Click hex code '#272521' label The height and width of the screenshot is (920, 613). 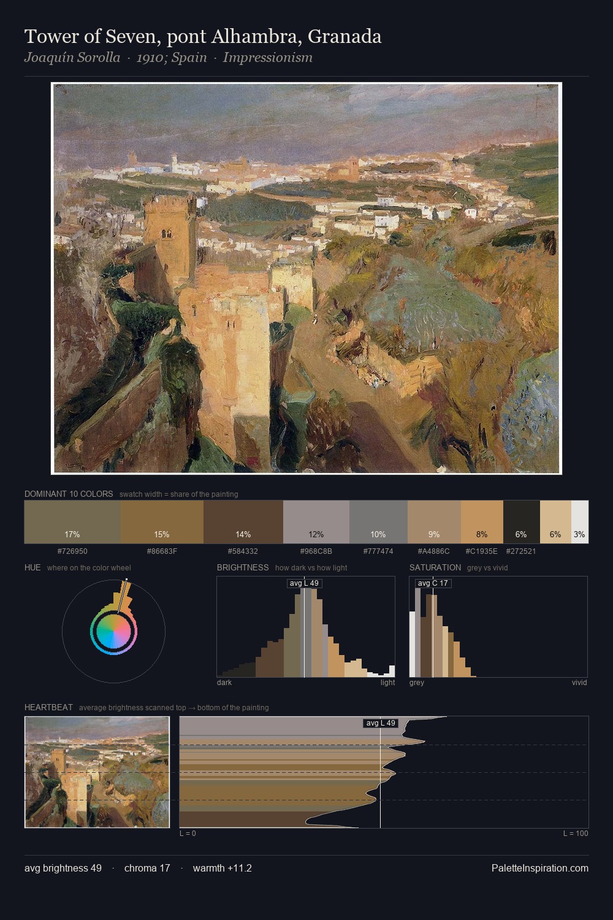coord(521,551)
